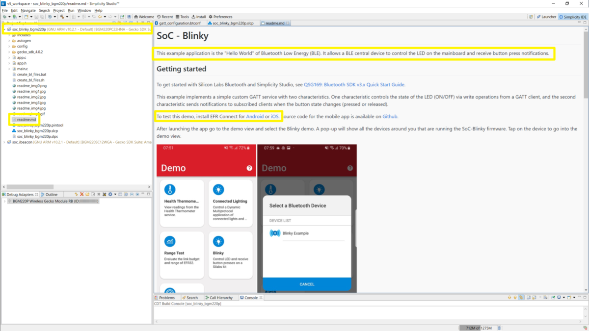The height and width of the screenshot is (331, 589).
Task: Select create_bl_files.bat in the project tree
Action: [31, 75]
